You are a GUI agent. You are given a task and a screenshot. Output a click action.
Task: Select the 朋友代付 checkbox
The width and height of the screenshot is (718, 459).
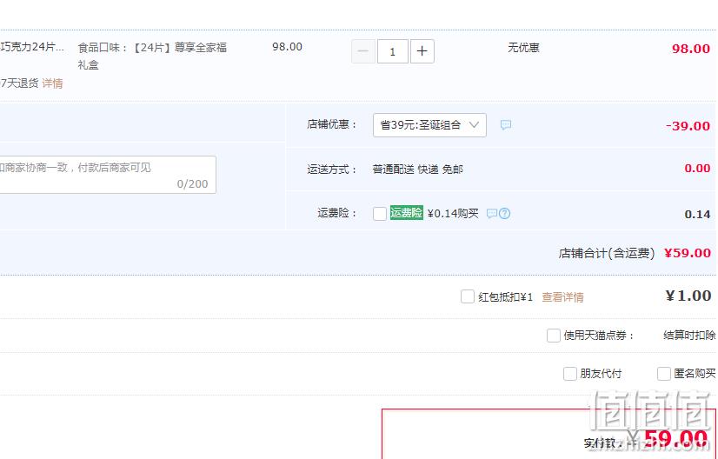(569, 374)
